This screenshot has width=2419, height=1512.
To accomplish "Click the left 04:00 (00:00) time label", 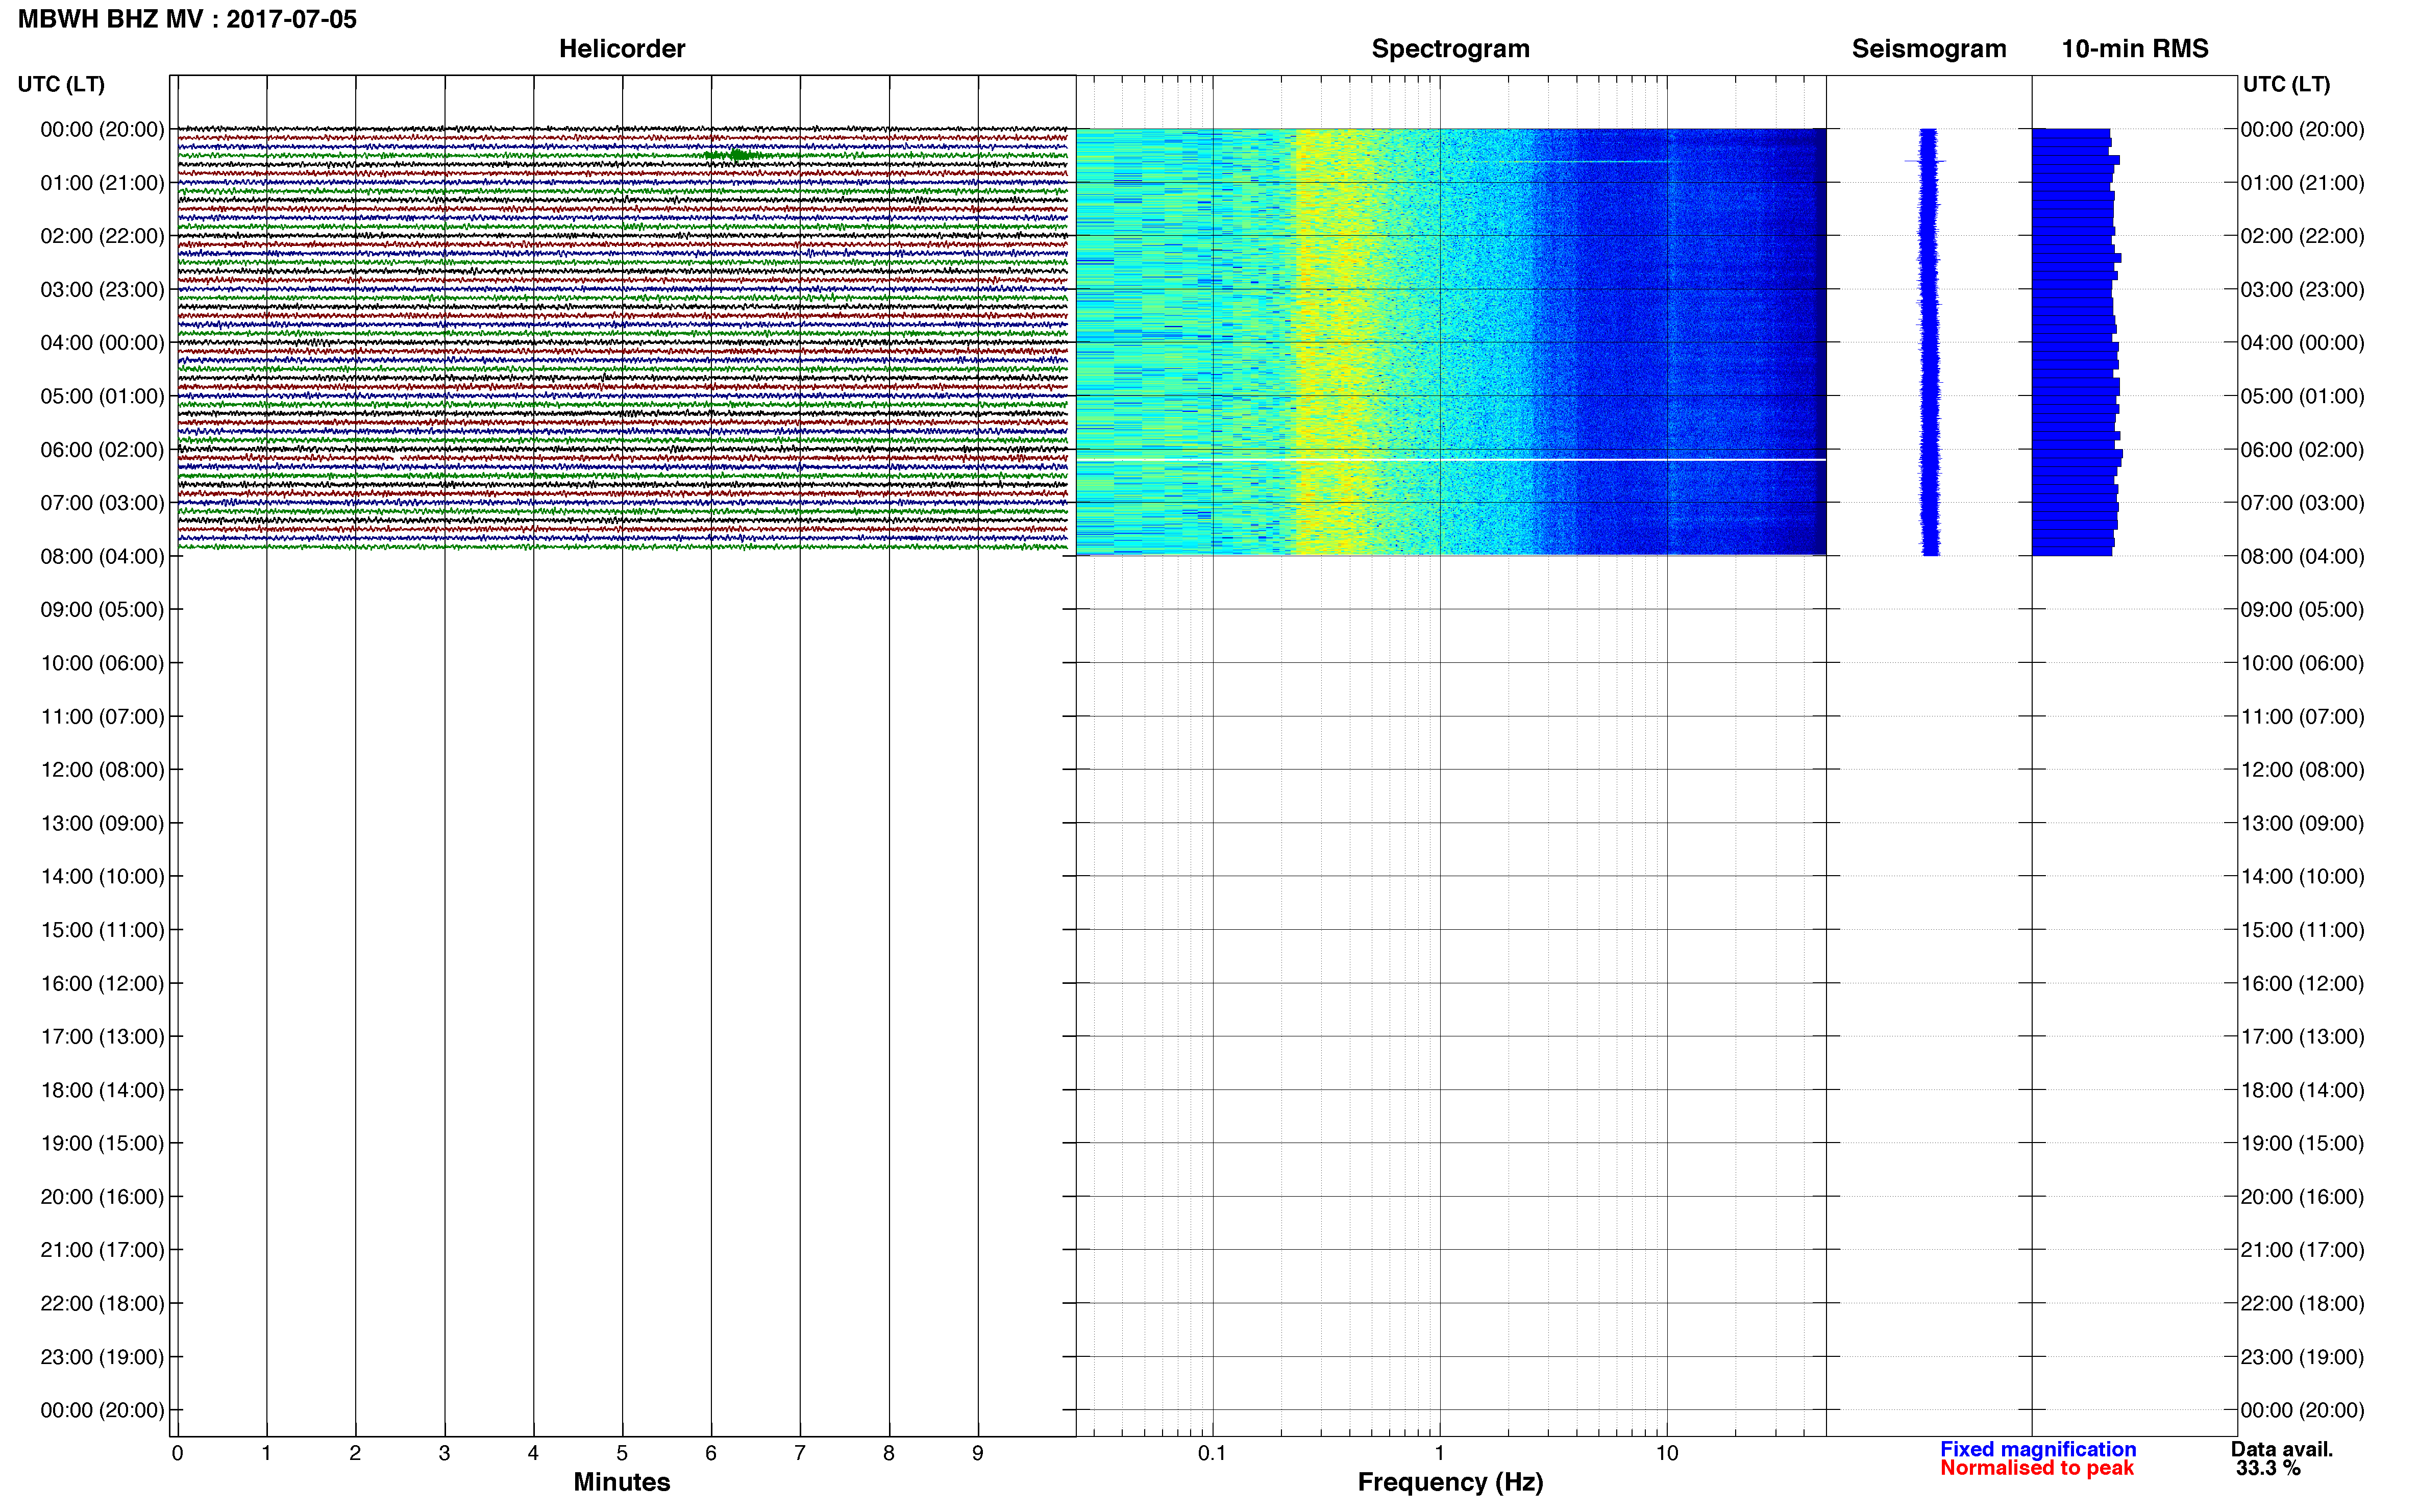I will pos(102,343).
